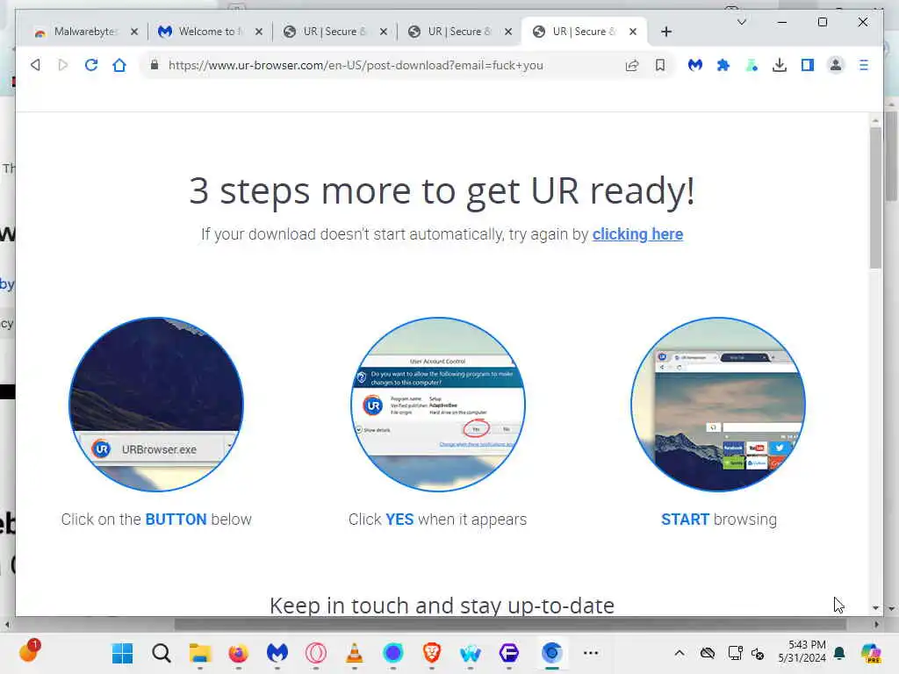Open Windows taskbar search
899x674 pixels.
click(162, 653)
